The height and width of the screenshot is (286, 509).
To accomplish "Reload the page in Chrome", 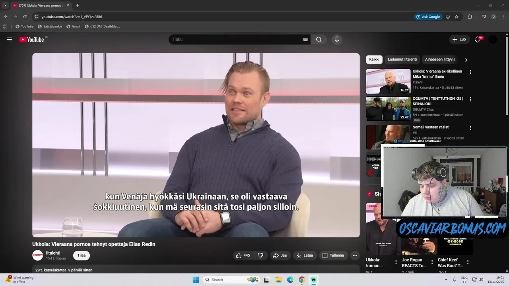I will click(25, 17).
